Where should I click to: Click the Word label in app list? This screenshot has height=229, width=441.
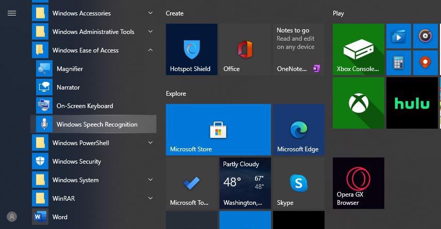(60, 217)
